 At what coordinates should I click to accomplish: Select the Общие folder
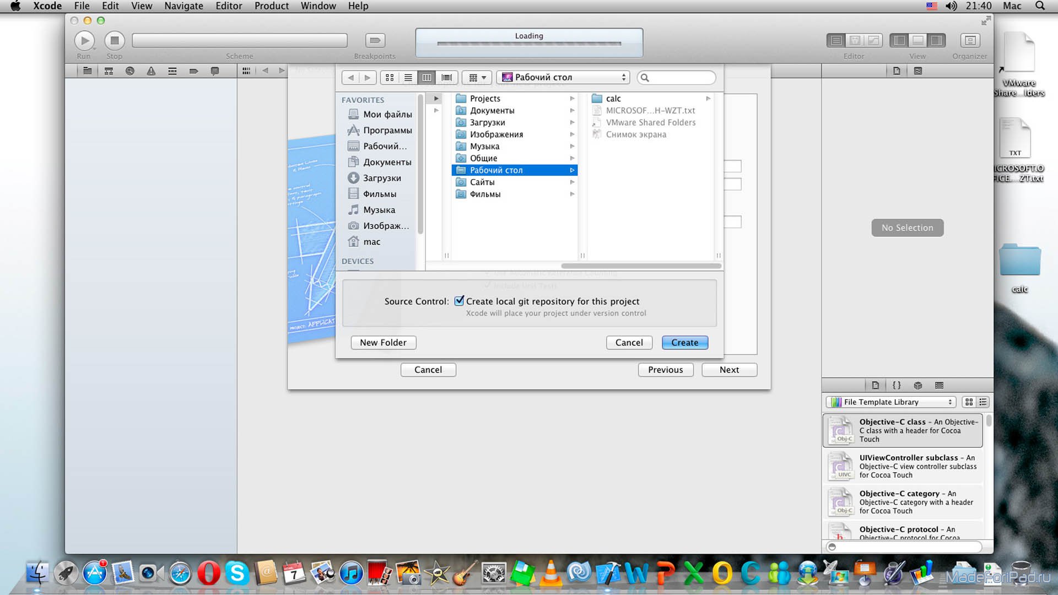pyautogui.click(x=514, y=159)
